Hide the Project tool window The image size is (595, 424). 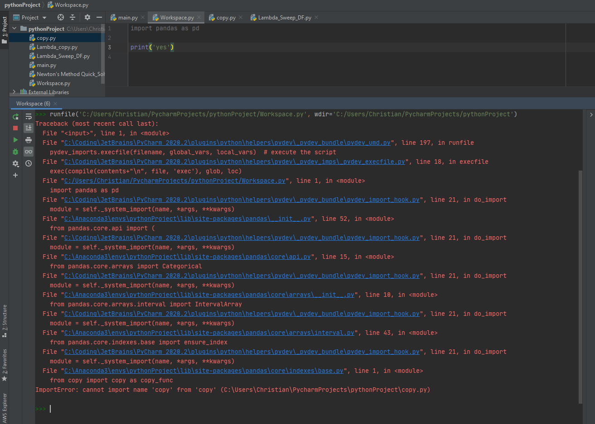99,17
